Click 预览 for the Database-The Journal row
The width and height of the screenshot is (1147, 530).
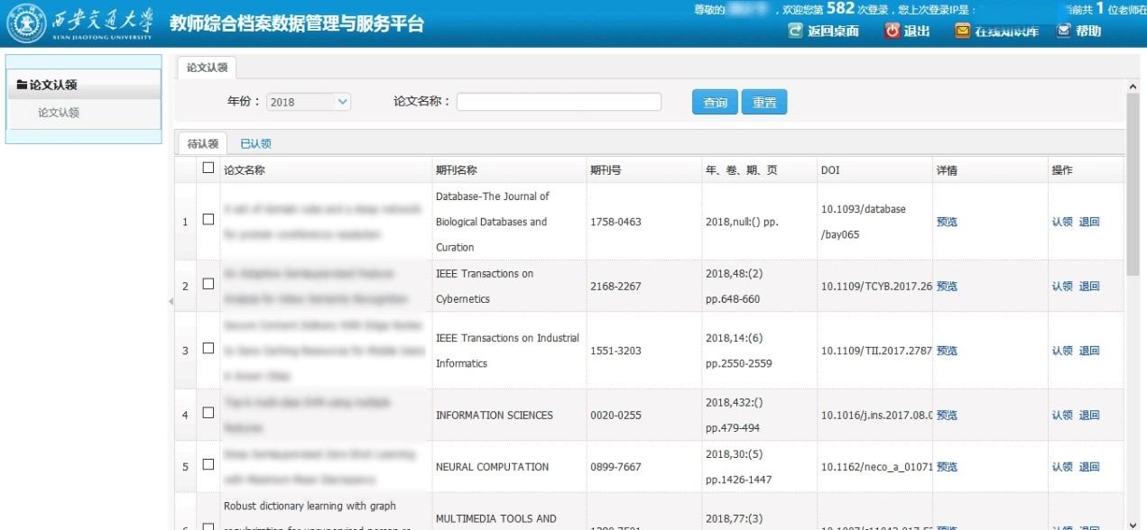coord(947,222)
